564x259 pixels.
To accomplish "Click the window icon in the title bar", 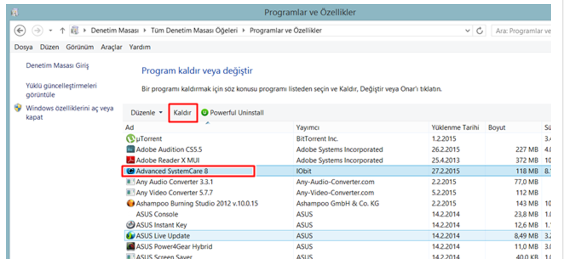I will [15, 12].
